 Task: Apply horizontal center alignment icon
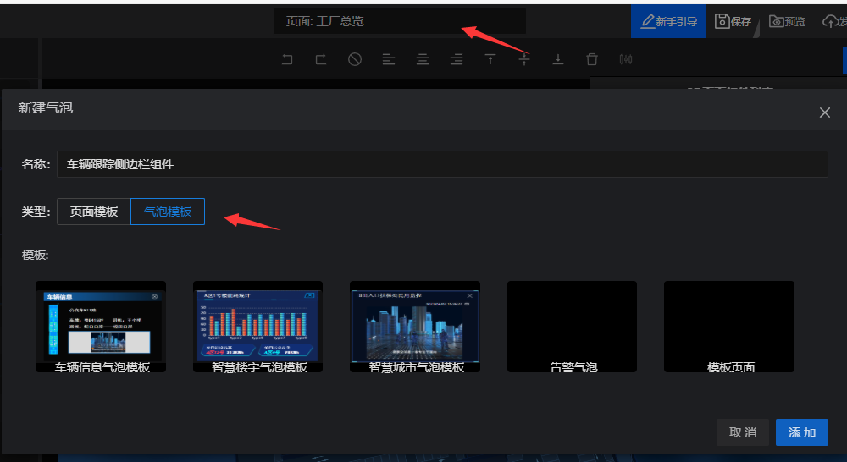423,59
